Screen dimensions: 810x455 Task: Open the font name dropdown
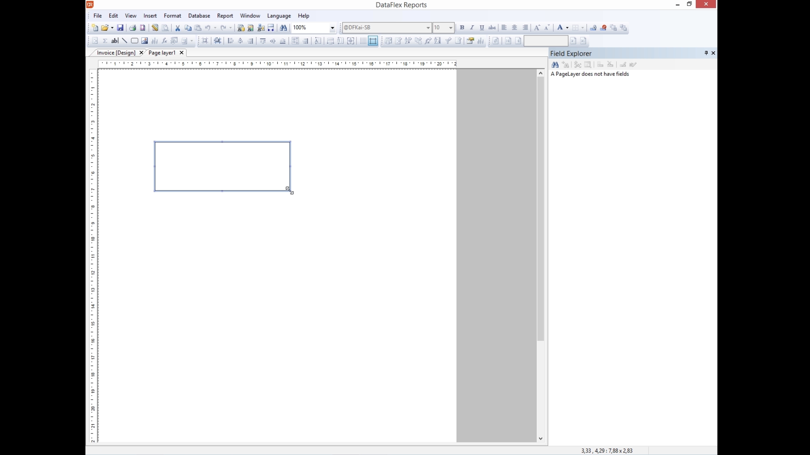(428, 28)
